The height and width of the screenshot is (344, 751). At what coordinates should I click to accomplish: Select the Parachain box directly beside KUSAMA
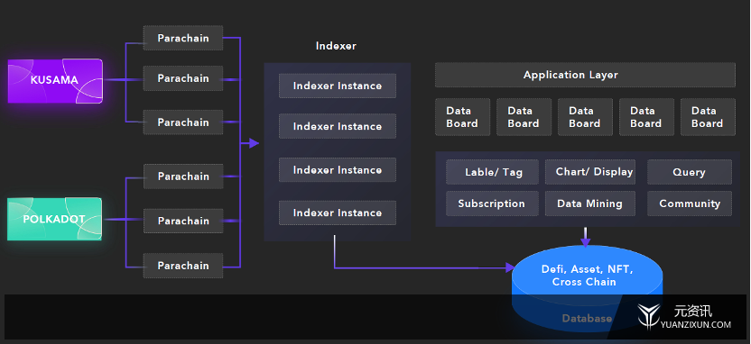183,78
